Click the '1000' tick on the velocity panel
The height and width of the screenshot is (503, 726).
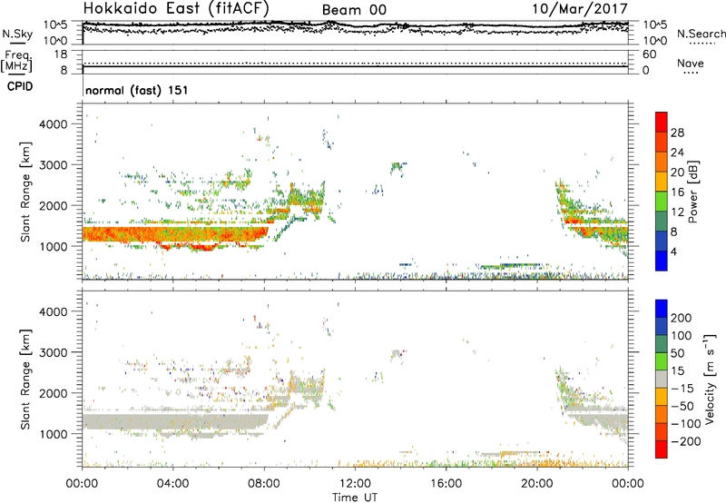tap(53, 434)
